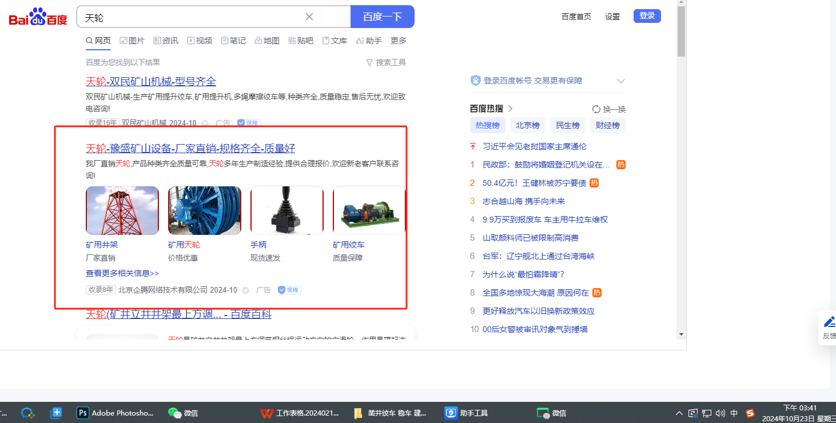Open the 百度热搜 heading link

[491, 109]
